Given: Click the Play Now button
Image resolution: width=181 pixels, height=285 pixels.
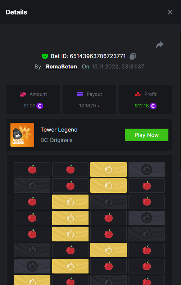Looking at the screenshot, I should pyautogui.click(x=146, y=135).
